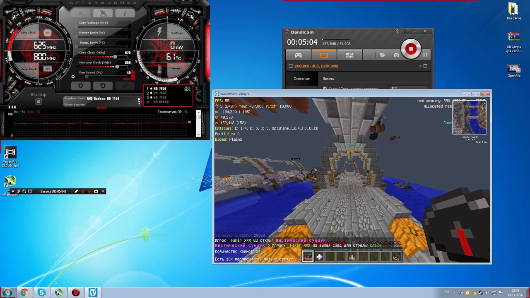The height and width of the screenshot is (298, 530).
Task: Open Шейдеры archive desktop icon
Action: point(513,43)
